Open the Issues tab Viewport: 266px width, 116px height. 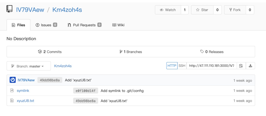[x=46, y=25]
